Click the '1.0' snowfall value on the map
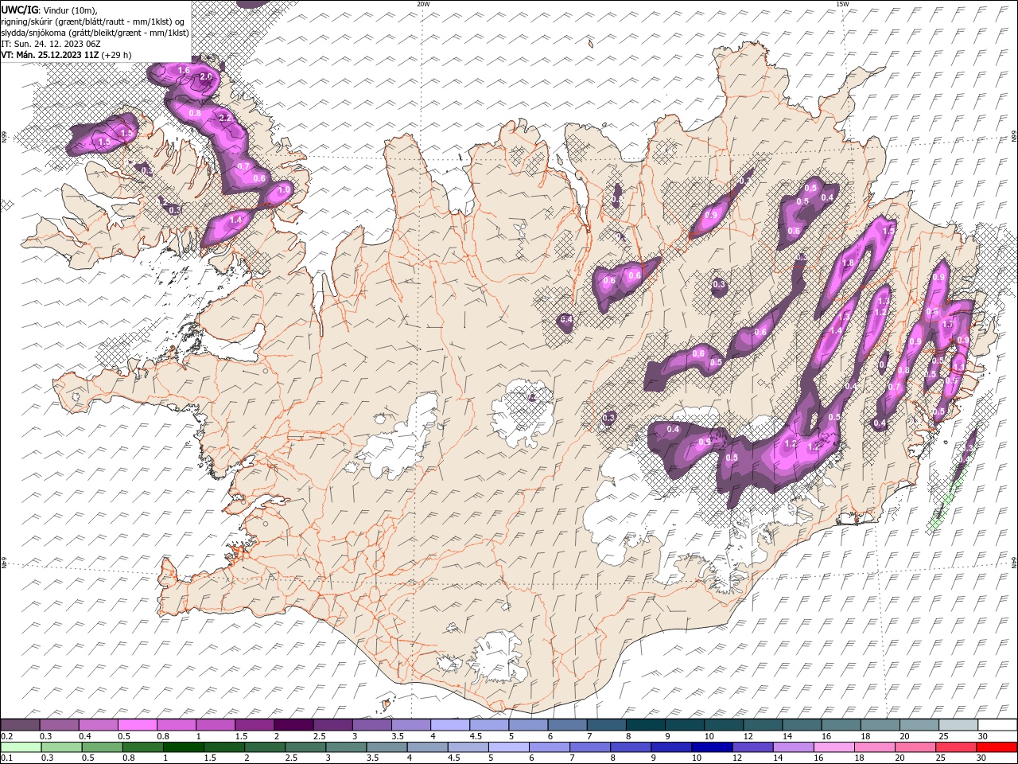The height and width of the screenshot is (764, 1018). pos(283,190)
